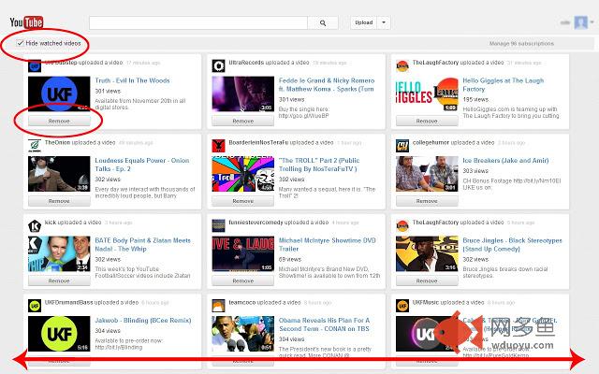Open TheLaughFactory avatar above Hello Giggles
599x374 pixels.
click(x=402, y=66)
